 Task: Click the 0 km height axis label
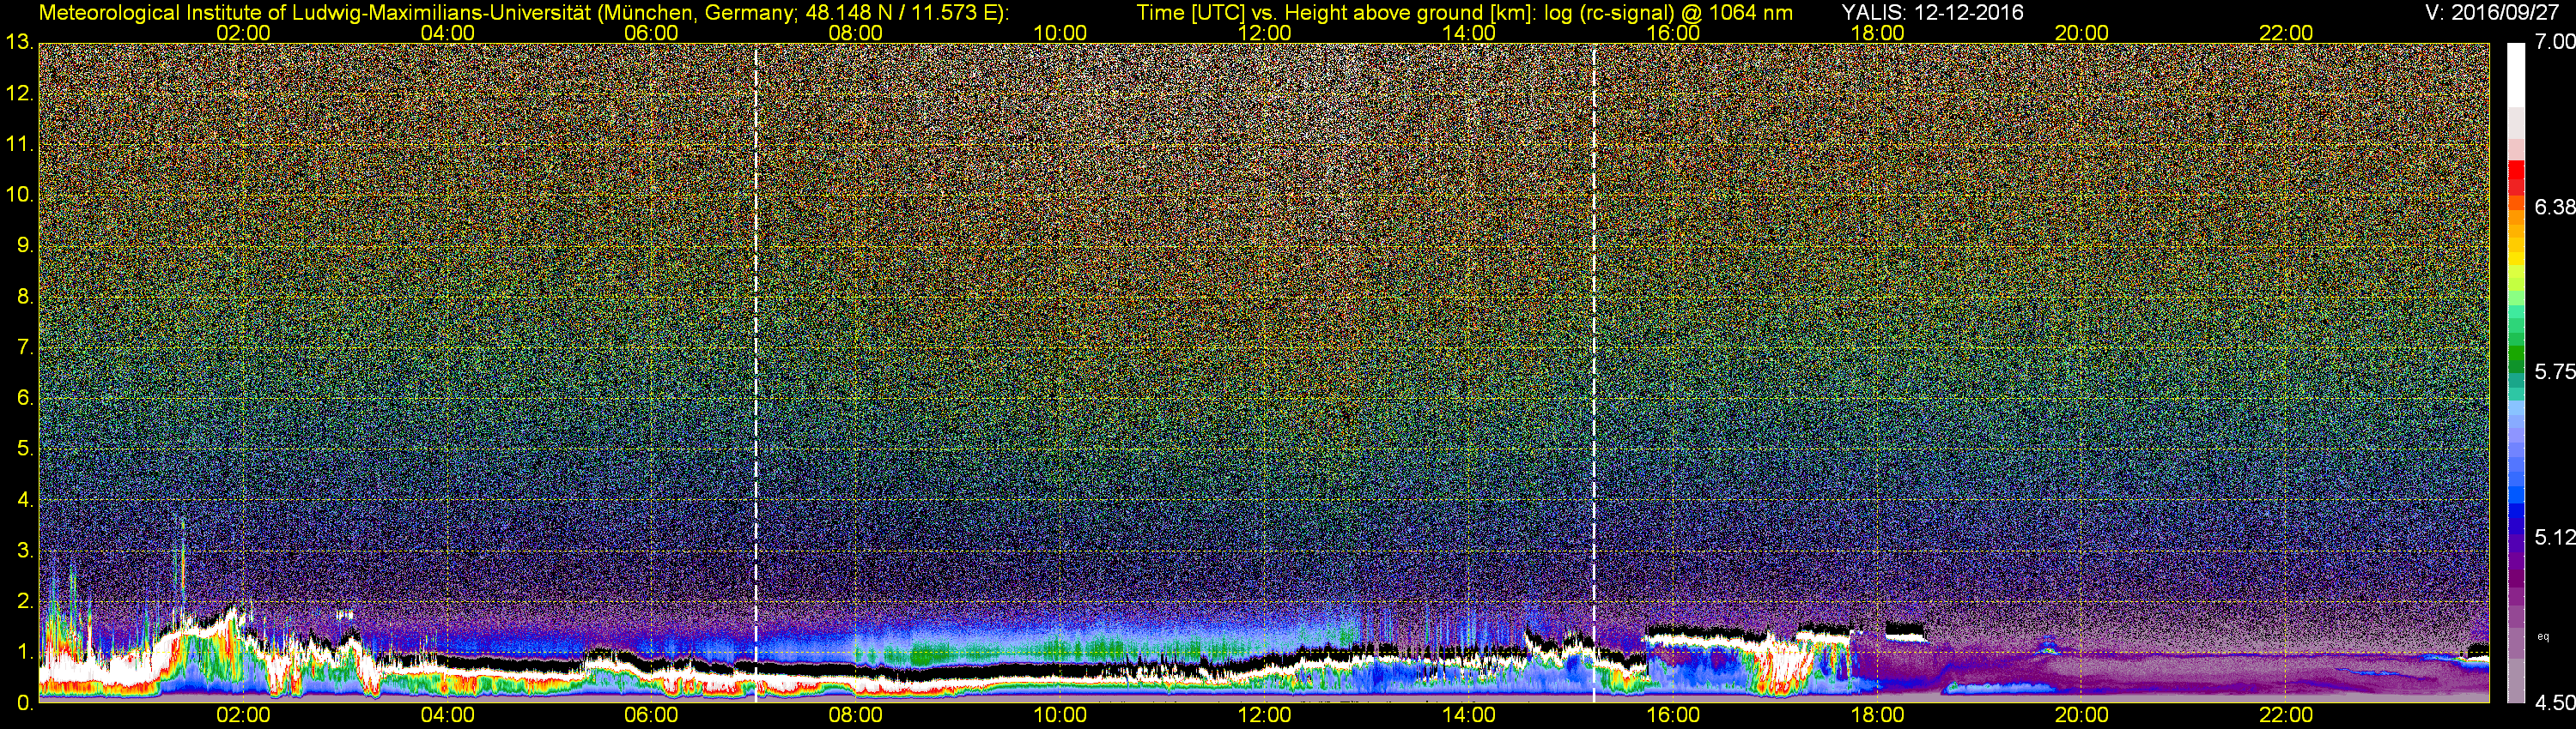click(24, 703)
